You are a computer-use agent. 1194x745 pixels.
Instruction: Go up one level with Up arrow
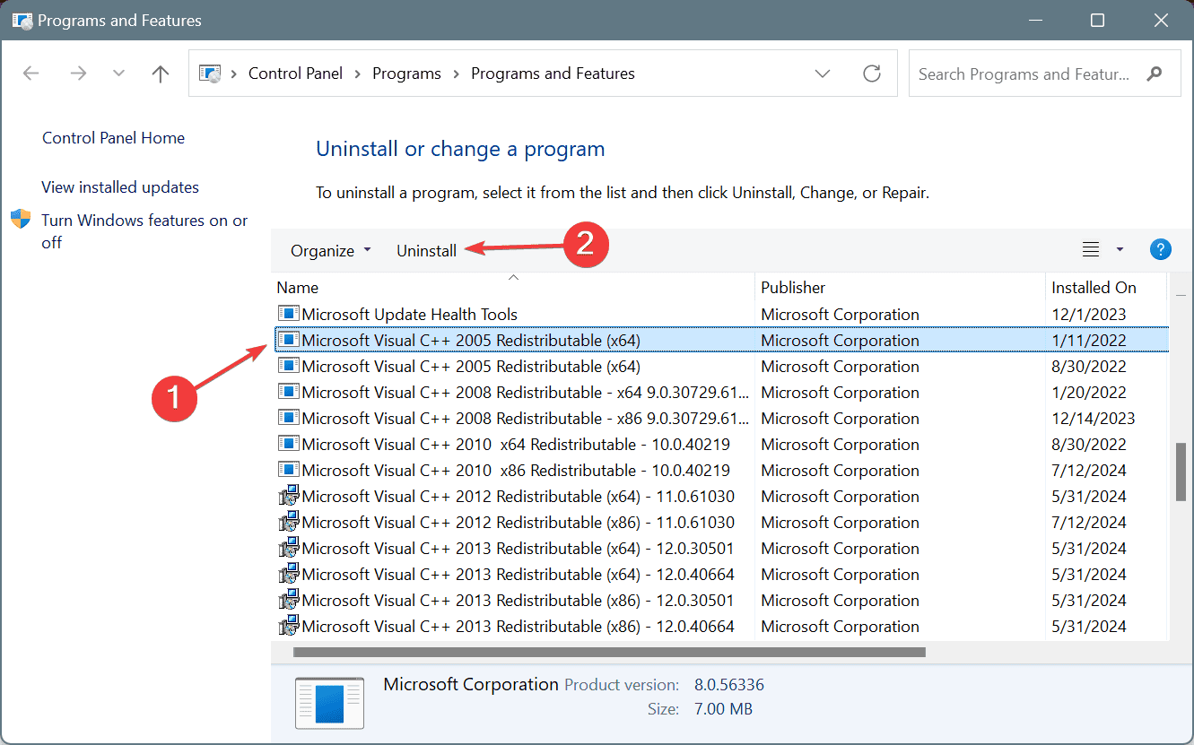coord(161,74)
